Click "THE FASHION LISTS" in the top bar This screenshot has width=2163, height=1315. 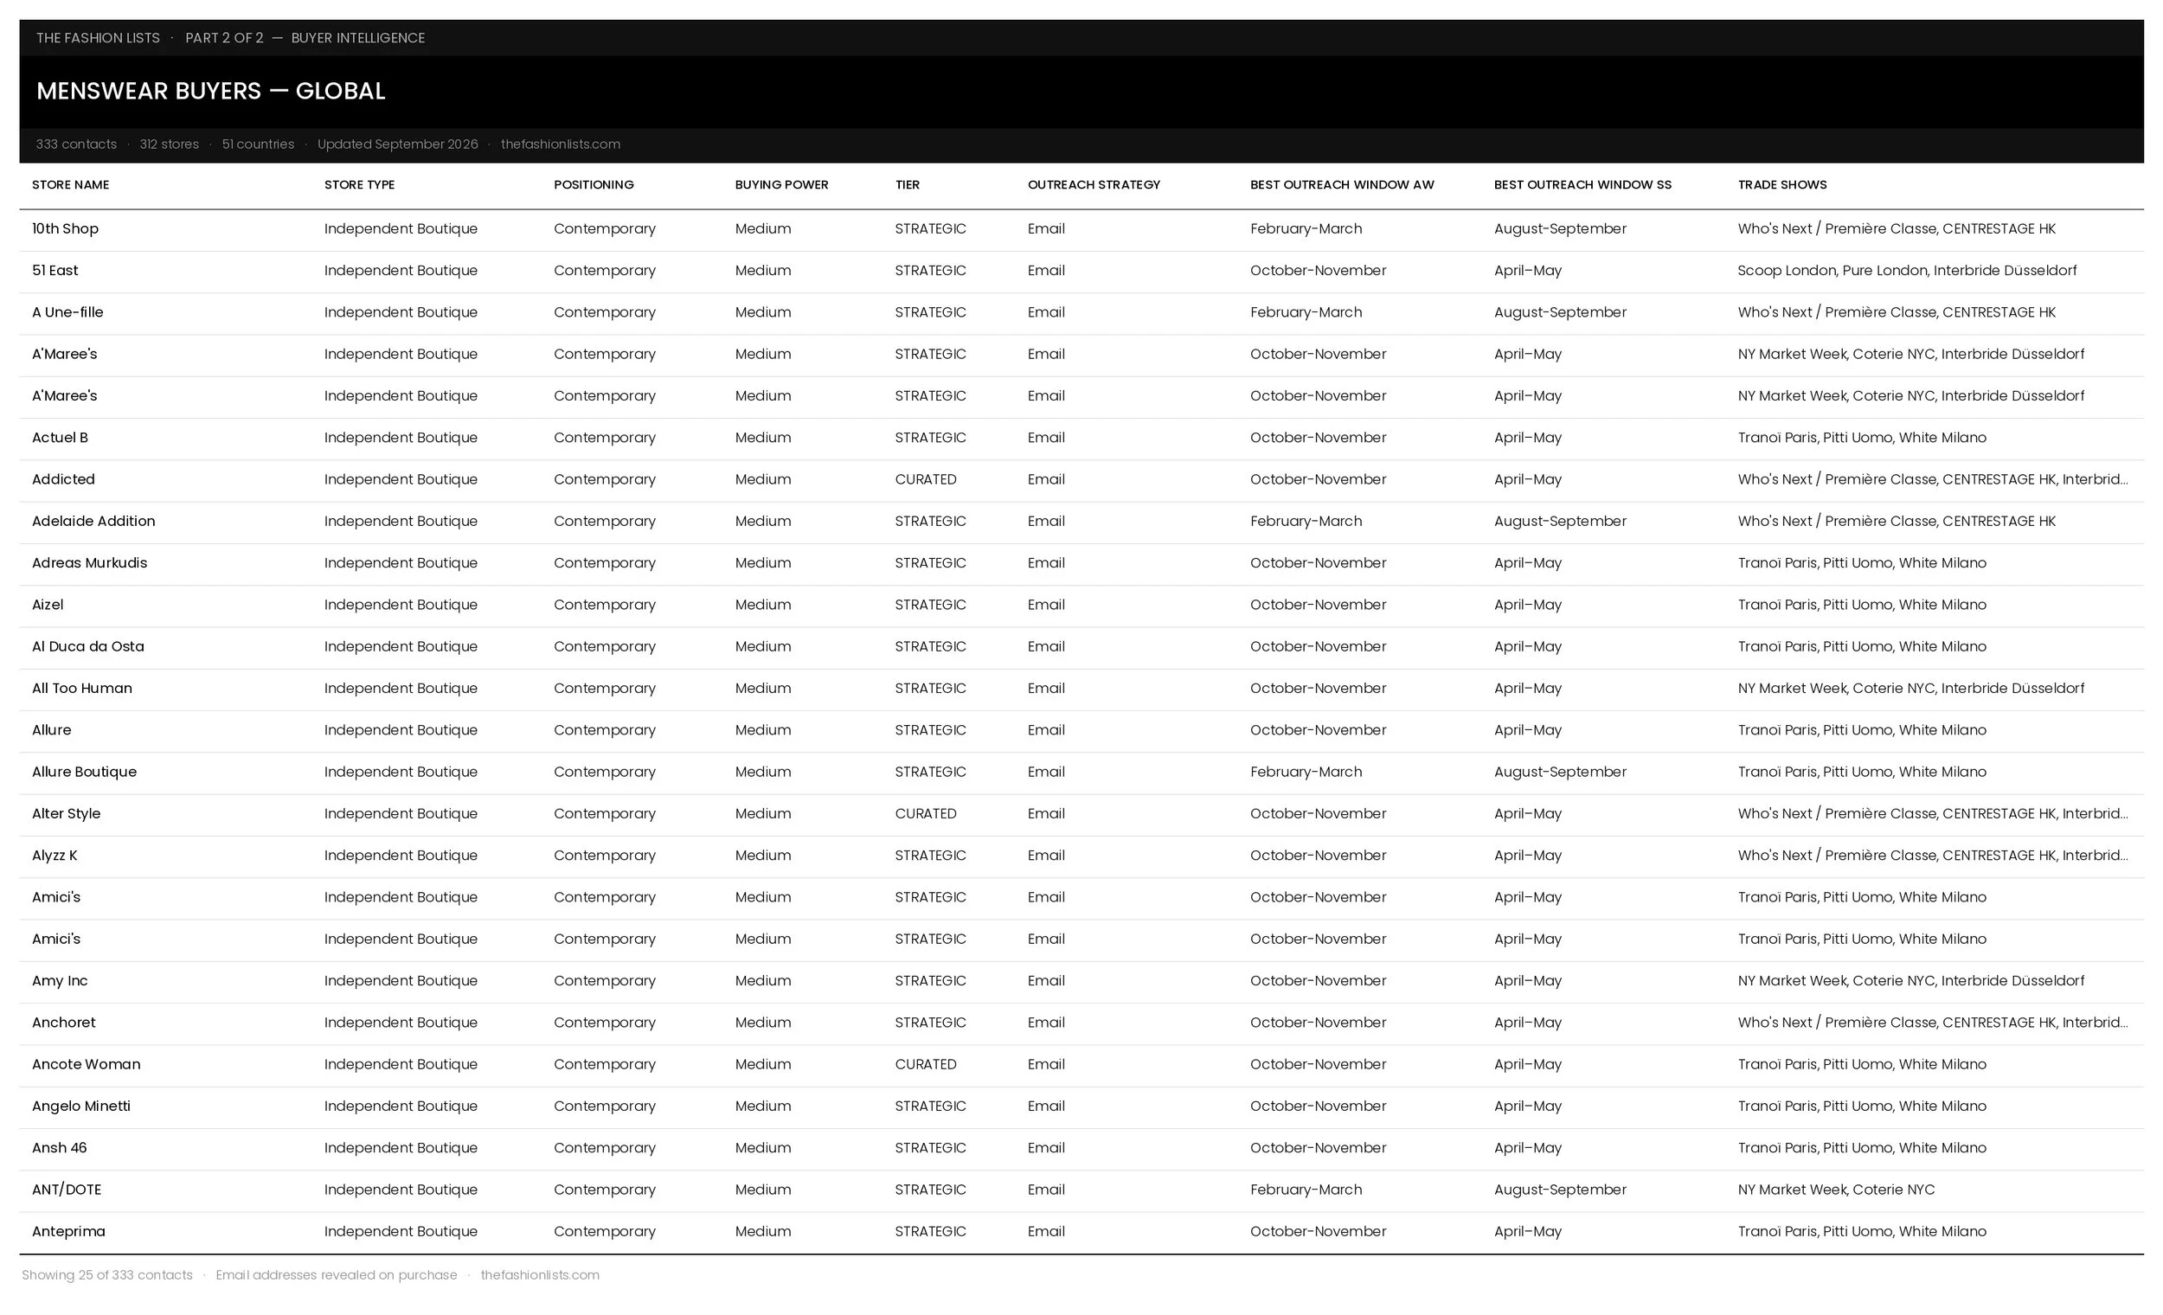tap(99, 38)
